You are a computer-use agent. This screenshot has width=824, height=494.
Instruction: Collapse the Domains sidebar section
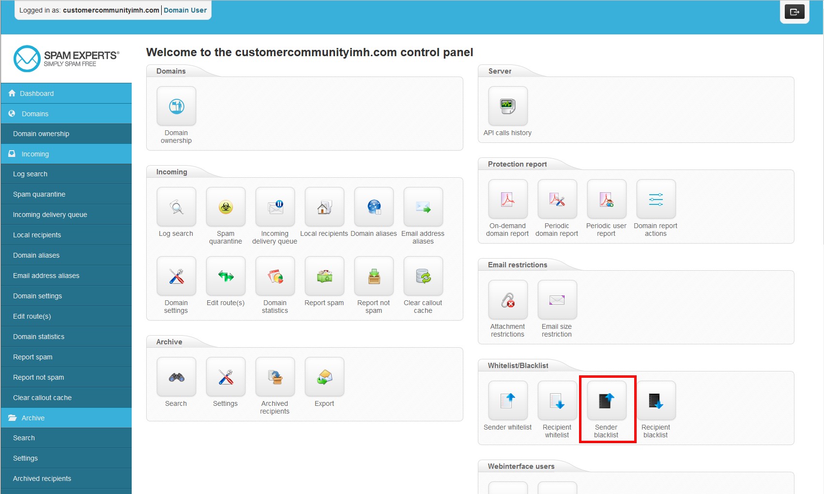pos(35,114)
